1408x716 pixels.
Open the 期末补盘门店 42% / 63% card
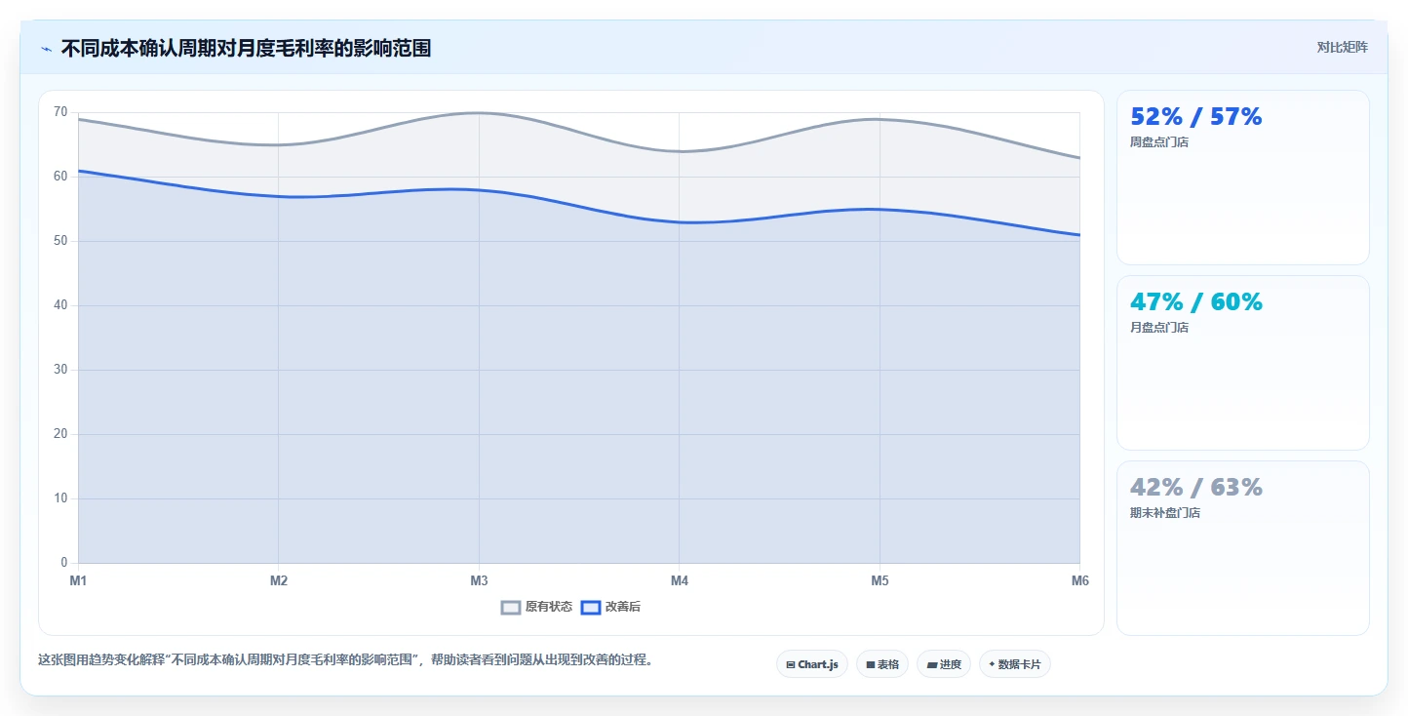tap(1243, 548)
